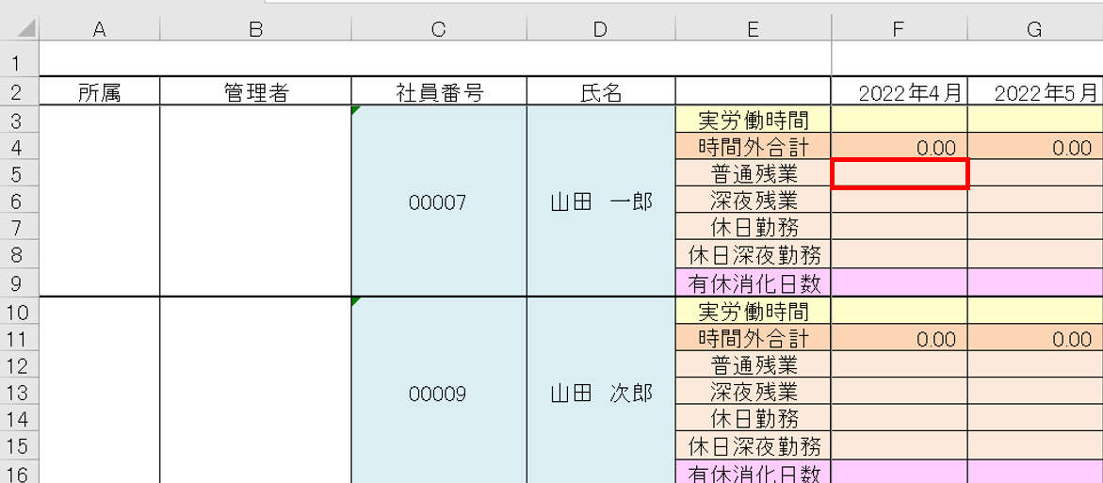The width and height of the screenshot is (1103, 483).
Task: Select the name cell 山田 一郎
Action: pyautogui.click(x=600, y=201)
